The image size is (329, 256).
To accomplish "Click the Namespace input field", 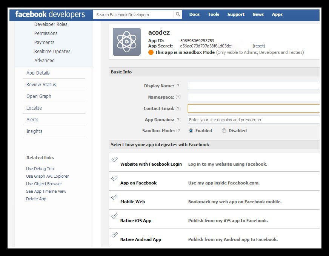I will 254,97.
